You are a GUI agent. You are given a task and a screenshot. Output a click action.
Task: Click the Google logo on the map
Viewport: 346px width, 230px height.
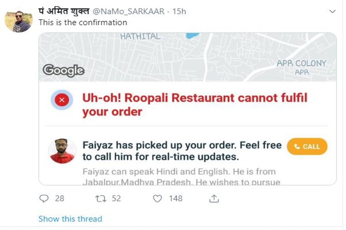63,70
